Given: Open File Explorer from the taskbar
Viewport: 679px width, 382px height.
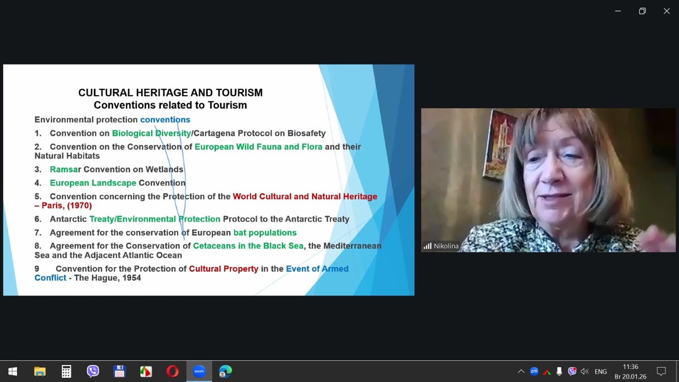Looking at the screenshot, I should [40, 371].
